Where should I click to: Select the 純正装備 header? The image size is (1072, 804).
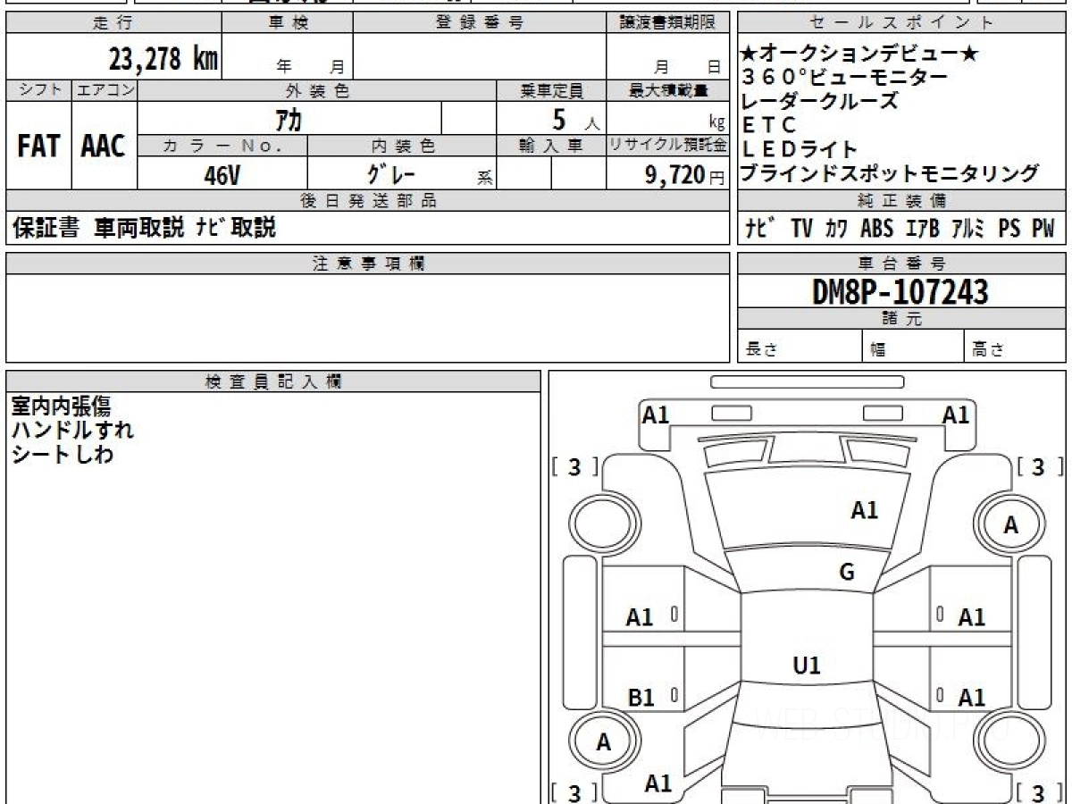[x=902, y=201]
